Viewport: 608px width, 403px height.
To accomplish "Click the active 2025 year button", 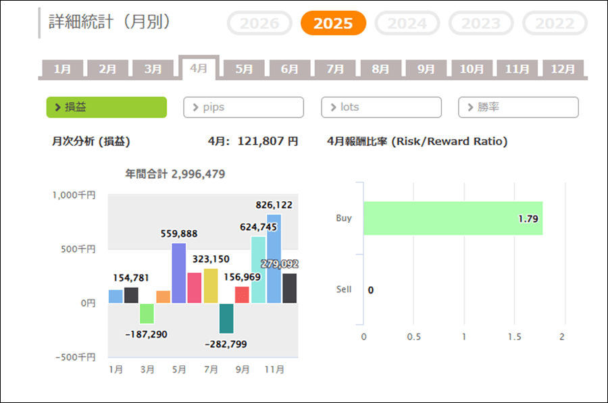I will coord(333,24).
